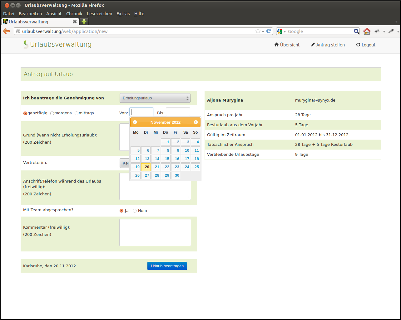Choose November 9 in calendar

176,150
